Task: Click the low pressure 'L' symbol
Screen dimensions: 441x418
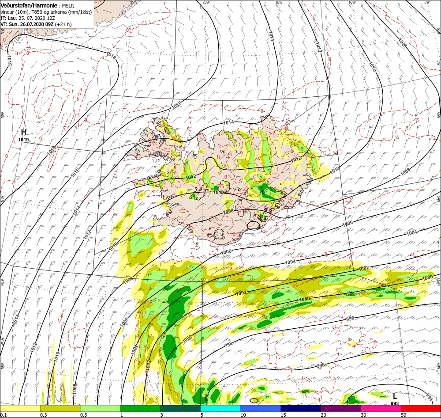Action: tap(395, 396)
